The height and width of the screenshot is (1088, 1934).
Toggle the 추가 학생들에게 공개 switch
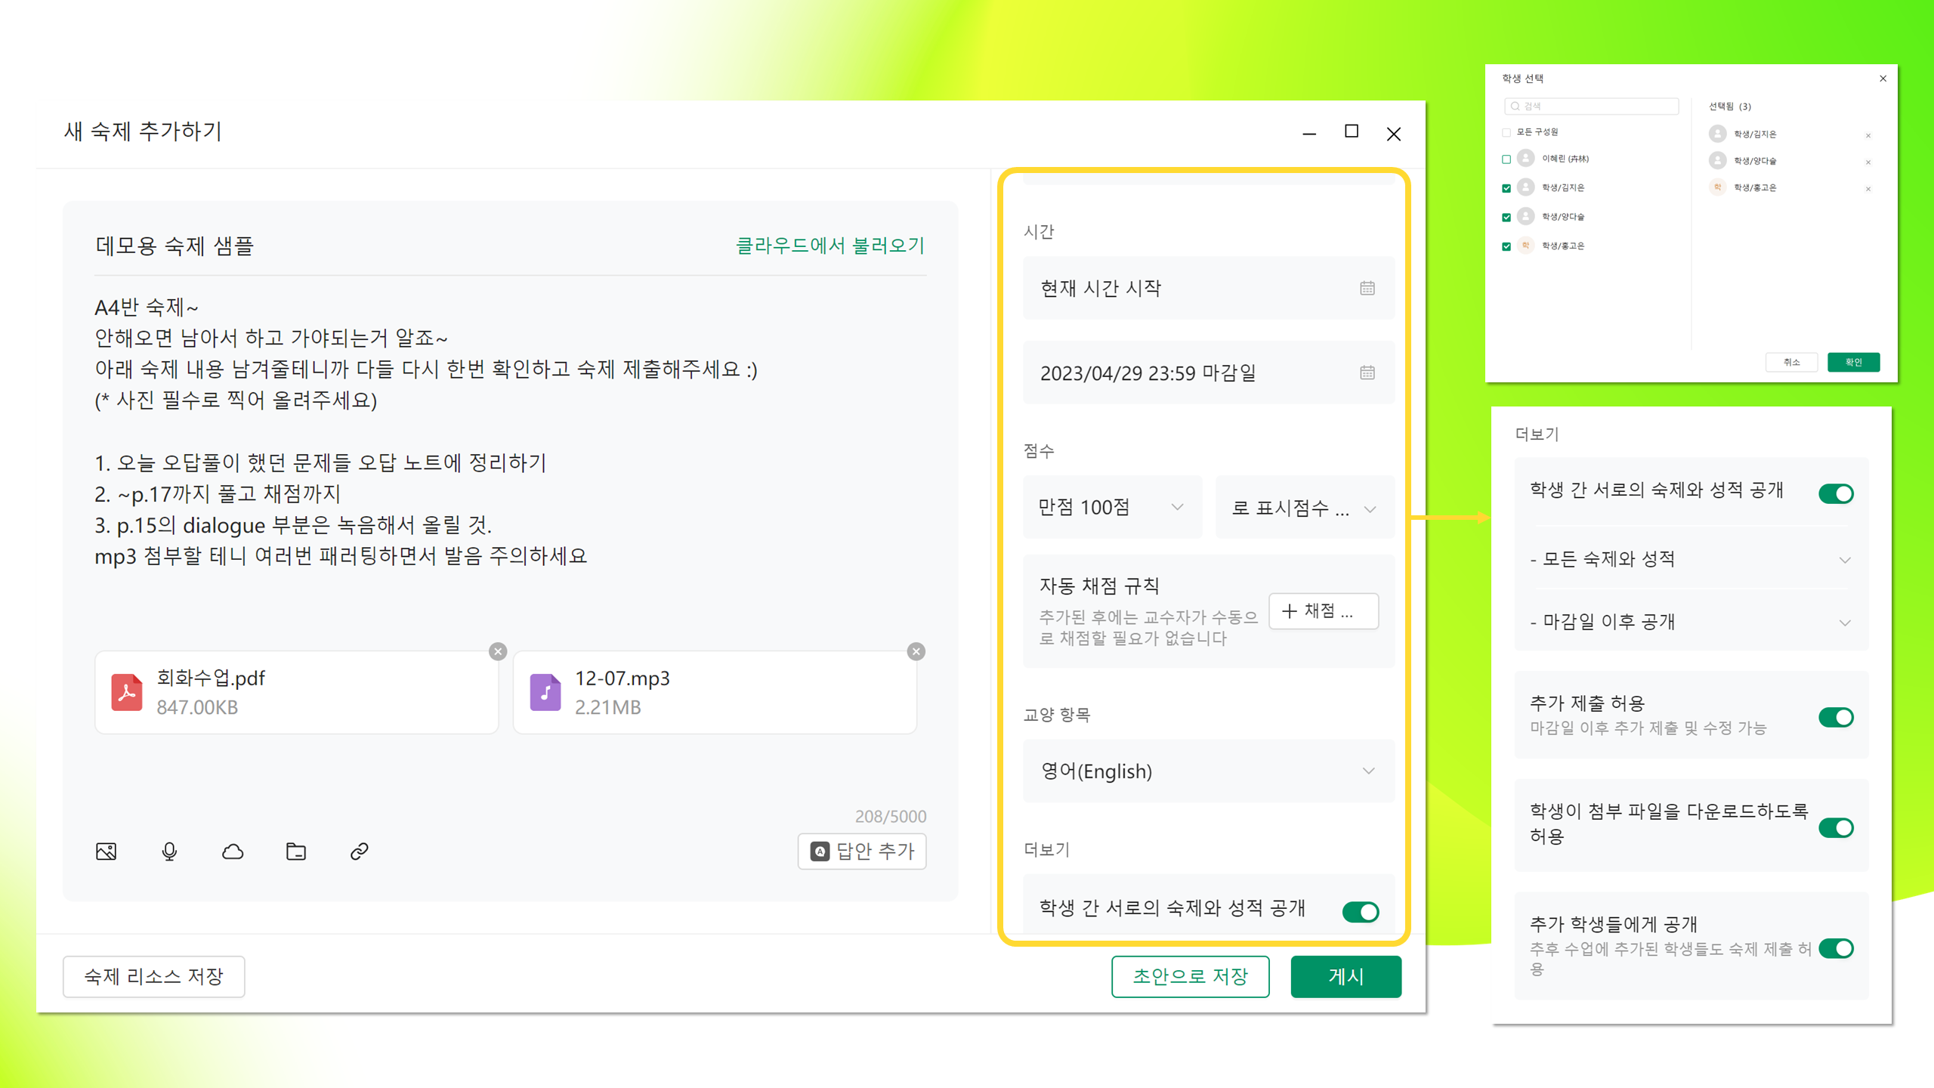1836,948
